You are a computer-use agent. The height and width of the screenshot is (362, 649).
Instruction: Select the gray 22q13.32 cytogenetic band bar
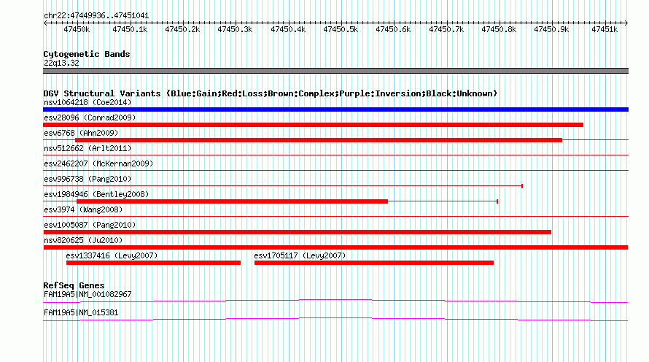point(335,71)
